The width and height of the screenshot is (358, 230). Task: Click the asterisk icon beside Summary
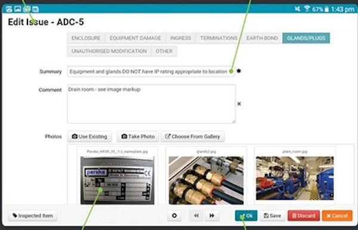click(x=239, y=71)
